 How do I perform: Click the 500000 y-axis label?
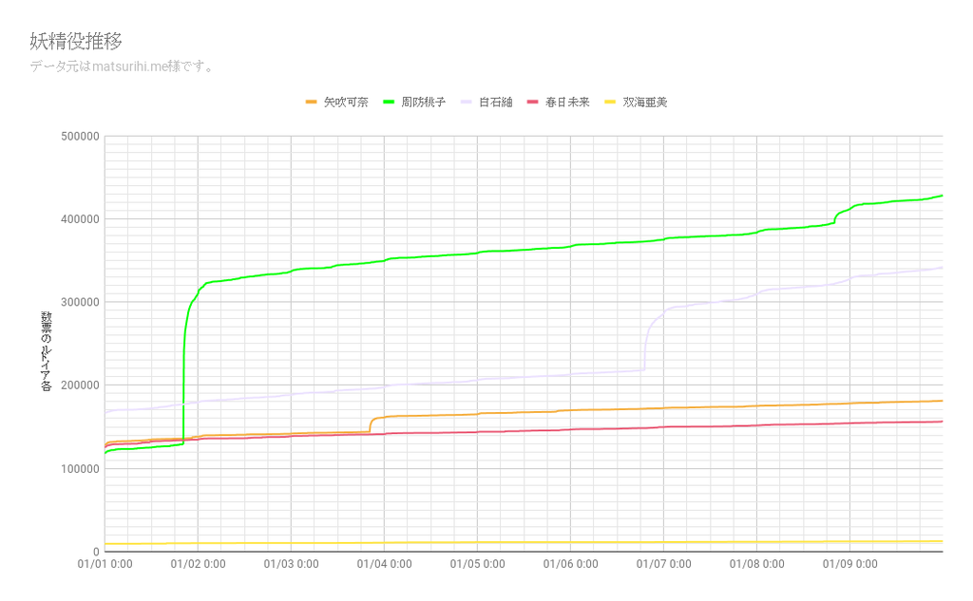(80, 137)
